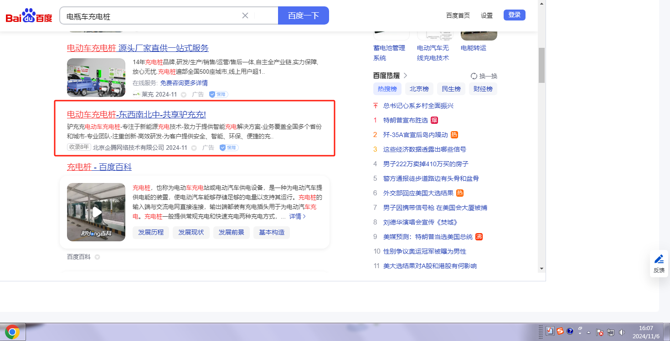The height and width of the screenshot is (341, 670).
Task: Expand the dropdown arrow beside 北京企腾网络技术有限公司
Action: [194, 148]
